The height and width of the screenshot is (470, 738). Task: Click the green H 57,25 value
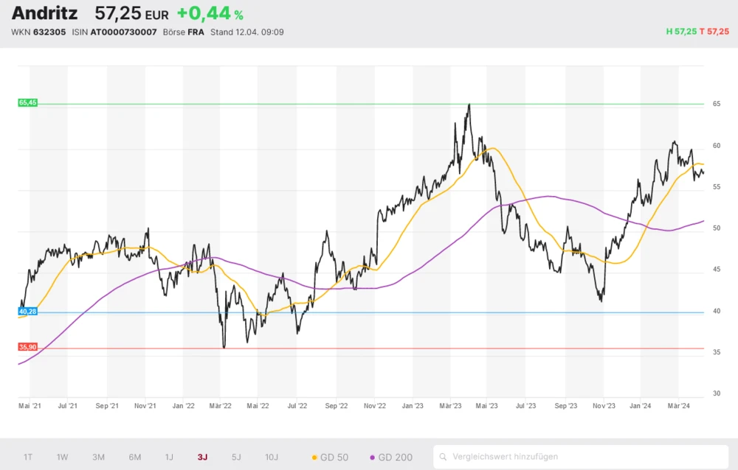coord(681,32)
